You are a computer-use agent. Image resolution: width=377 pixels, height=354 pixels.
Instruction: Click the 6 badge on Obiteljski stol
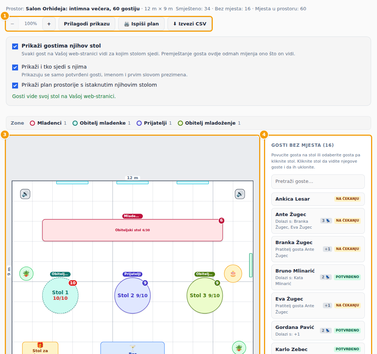click(221, 221)
